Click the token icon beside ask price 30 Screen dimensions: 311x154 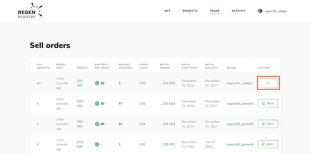97,104
